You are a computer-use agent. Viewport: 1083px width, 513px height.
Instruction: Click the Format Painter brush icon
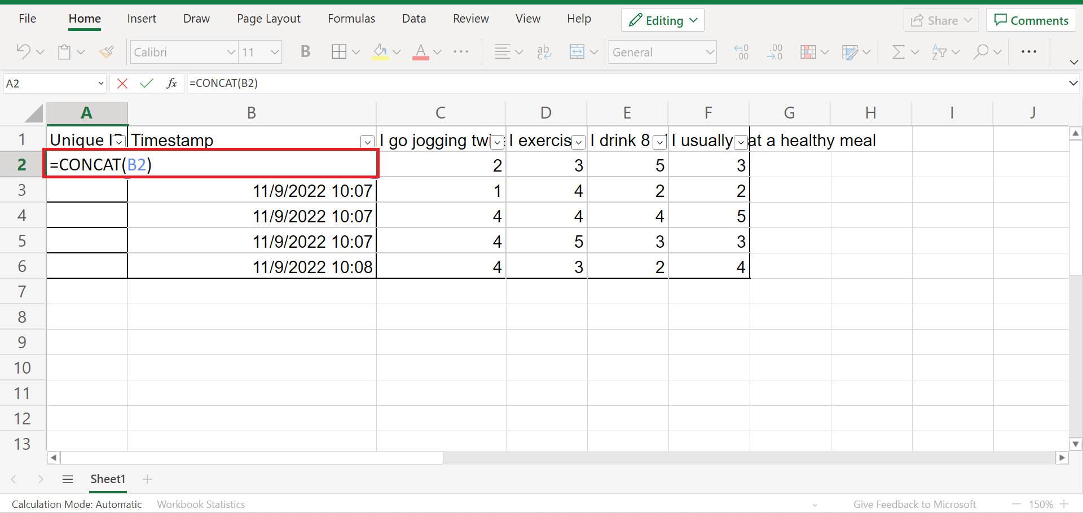[x=106, y=52]
